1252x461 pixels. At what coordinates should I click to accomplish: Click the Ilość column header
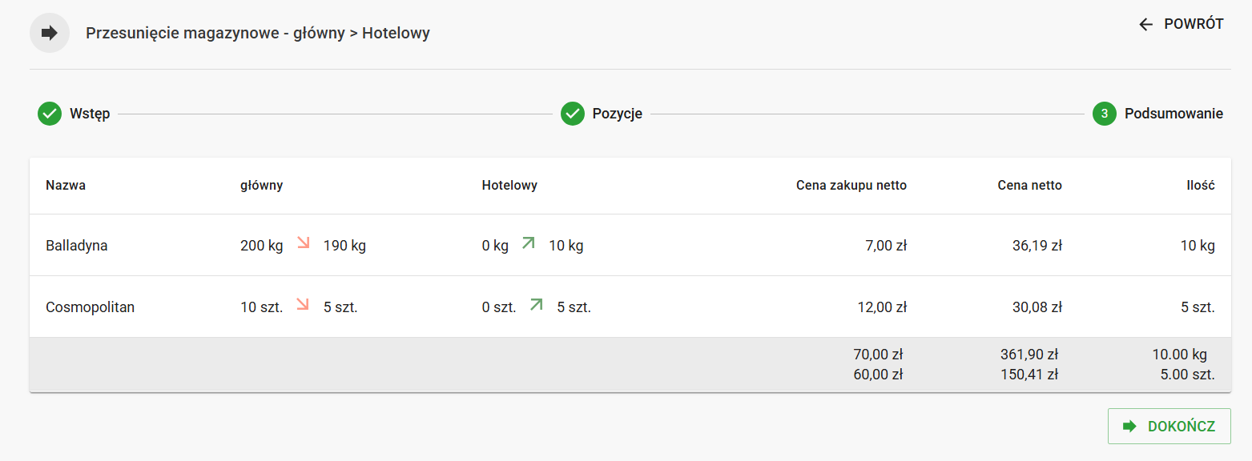click(1200, 186)
